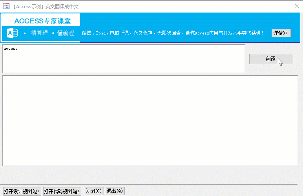Close the 英文翻译成中文 window

point(297,6)
